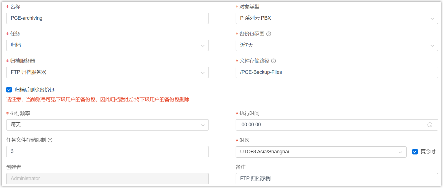443x188 pixels.
Task: Expand the 归档服务器 dropdown
Action: pos(107,72)
